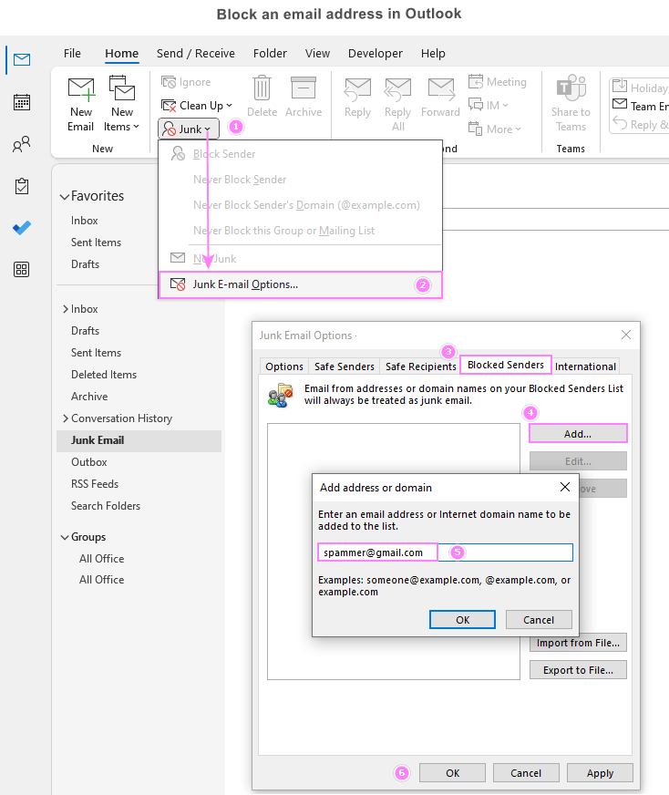Switch to the Developer ribbon tab

tap(375, 53)
